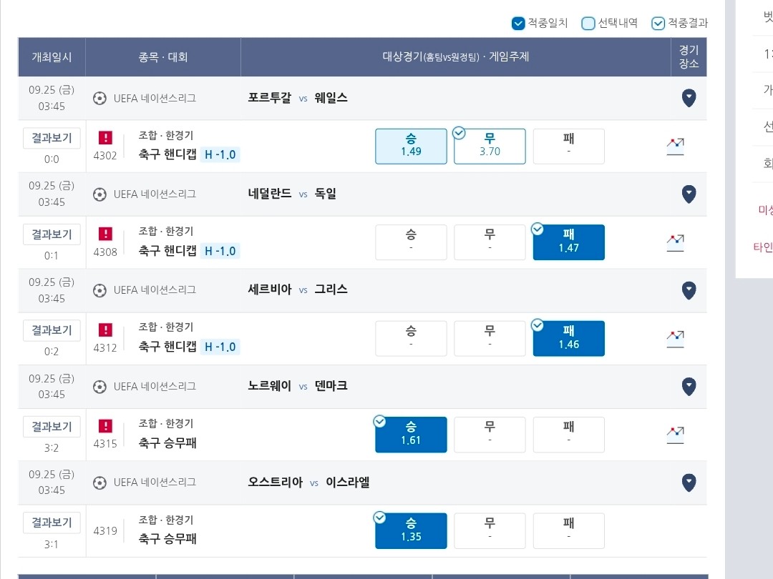Viewport: 773px width, 579px height.
Task: Click red alert icon for game 4312
Action: point(105,330)
